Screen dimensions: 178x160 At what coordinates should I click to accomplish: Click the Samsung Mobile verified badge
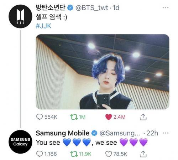pyautogui.click(x=94, y=133)
